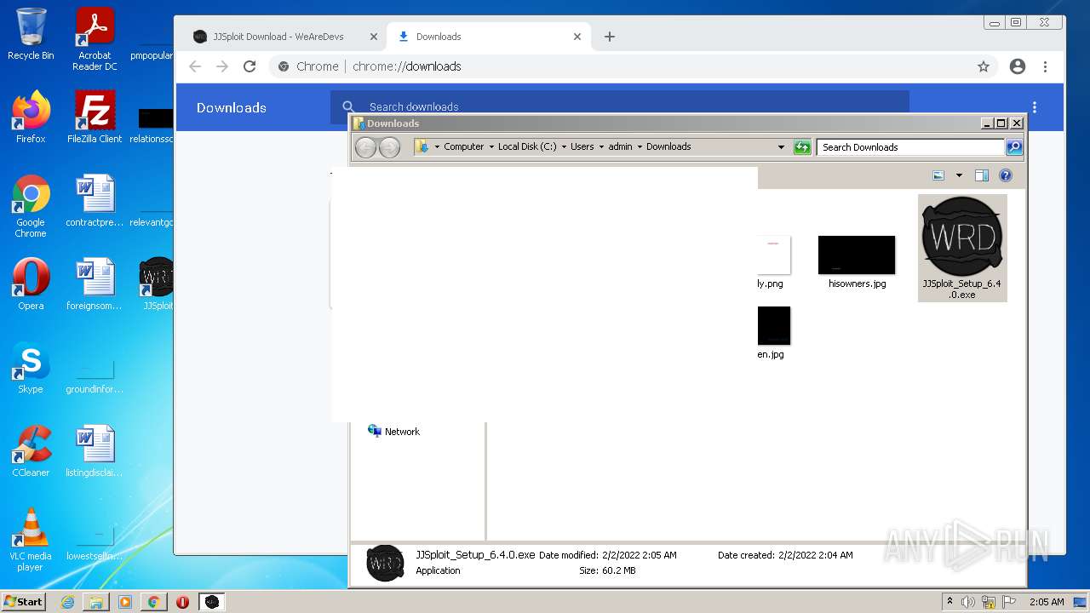Toggle the preview pane button
The image size is (1090, 613).
pyautogui.click(x=981, y=175)
